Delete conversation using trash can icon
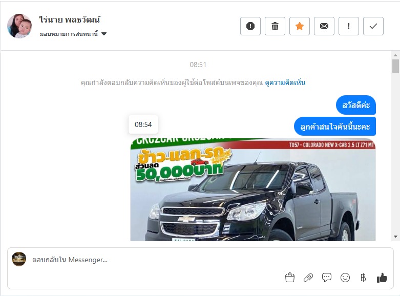 275,26
